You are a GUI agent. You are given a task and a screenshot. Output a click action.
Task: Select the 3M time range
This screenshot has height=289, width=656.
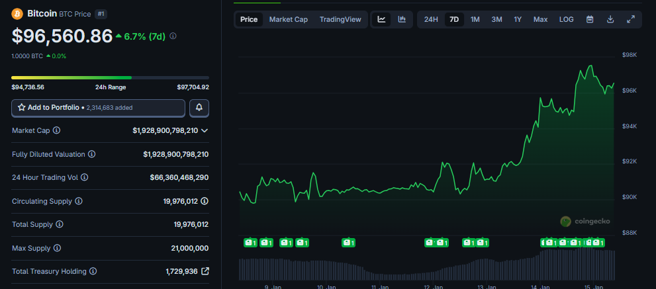(x=496, y=20)
